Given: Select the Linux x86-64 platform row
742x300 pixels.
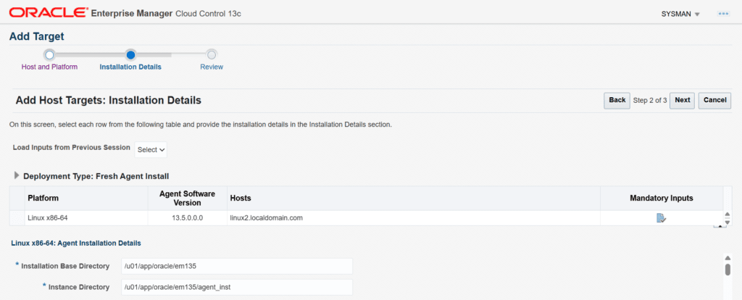Looking at the screenshot, I should click(x=366, y=218).
